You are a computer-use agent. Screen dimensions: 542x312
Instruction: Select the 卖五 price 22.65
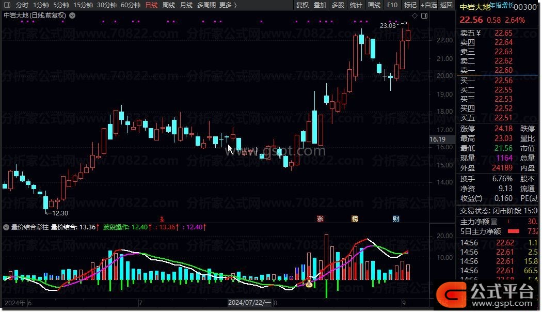coord(503,33)
